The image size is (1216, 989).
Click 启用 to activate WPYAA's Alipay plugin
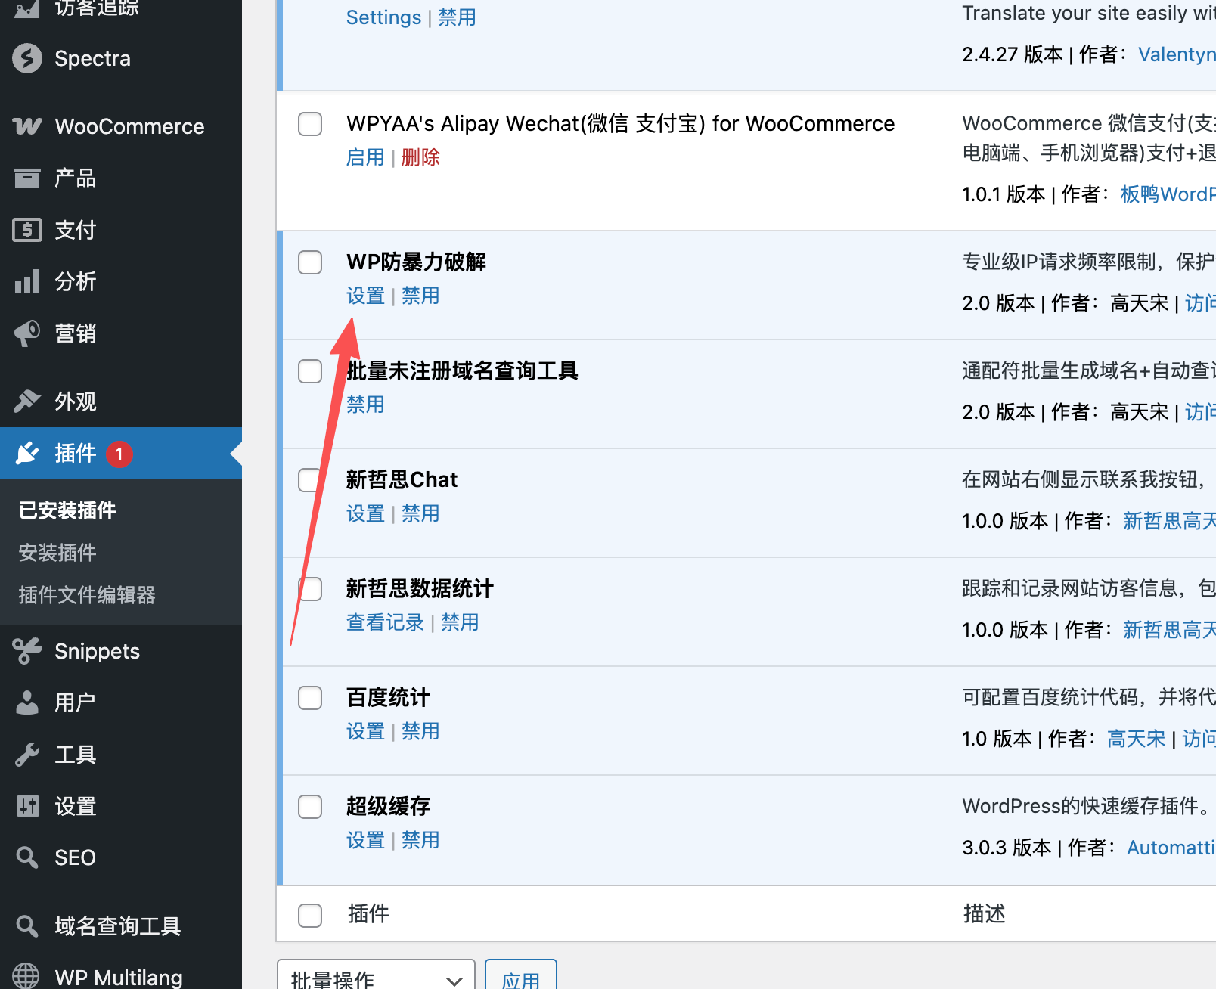pyautogui.click(x=365, y=157)
